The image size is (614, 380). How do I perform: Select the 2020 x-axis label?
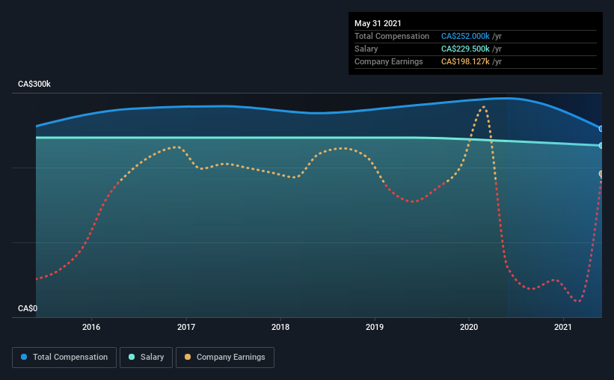click(x=469, y=327)
